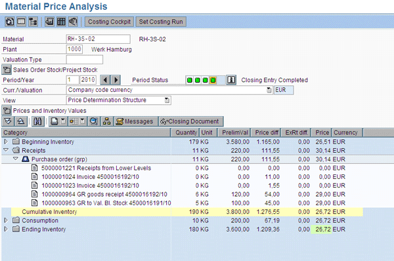Click the magnifier details icon

pyautogui.click(x=94, y=121)
